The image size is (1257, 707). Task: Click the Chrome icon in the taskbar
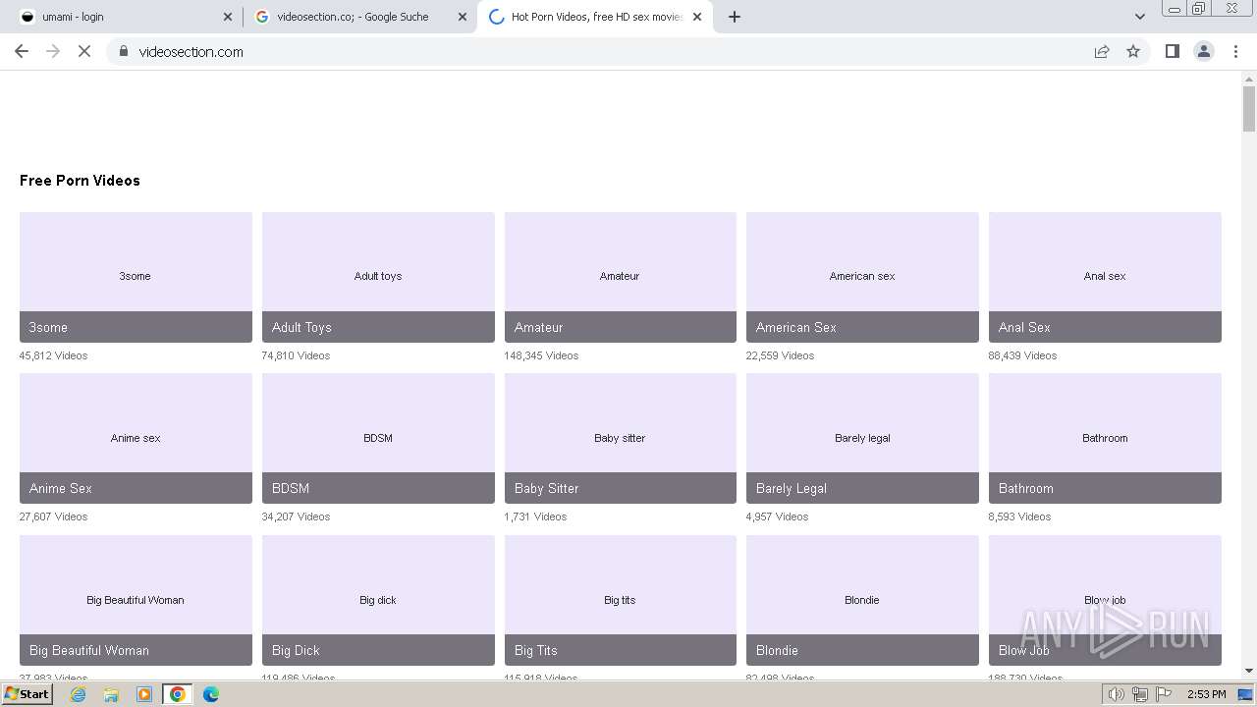click(x=178, y=694)
